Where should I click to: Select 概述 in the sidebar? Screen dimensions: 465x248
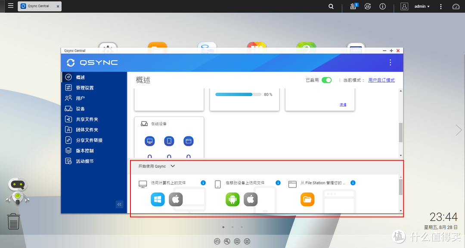point(94,77)
